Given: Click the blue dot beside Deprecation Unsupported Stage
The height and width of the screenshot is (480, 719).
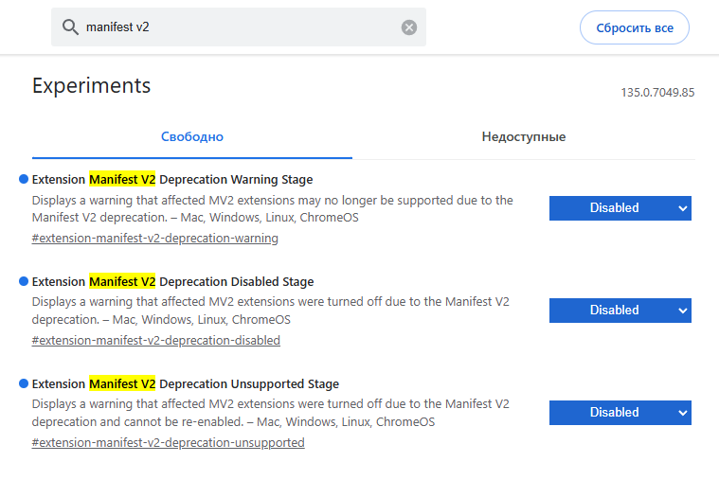Looking at the screenshot, I should 24,383.
